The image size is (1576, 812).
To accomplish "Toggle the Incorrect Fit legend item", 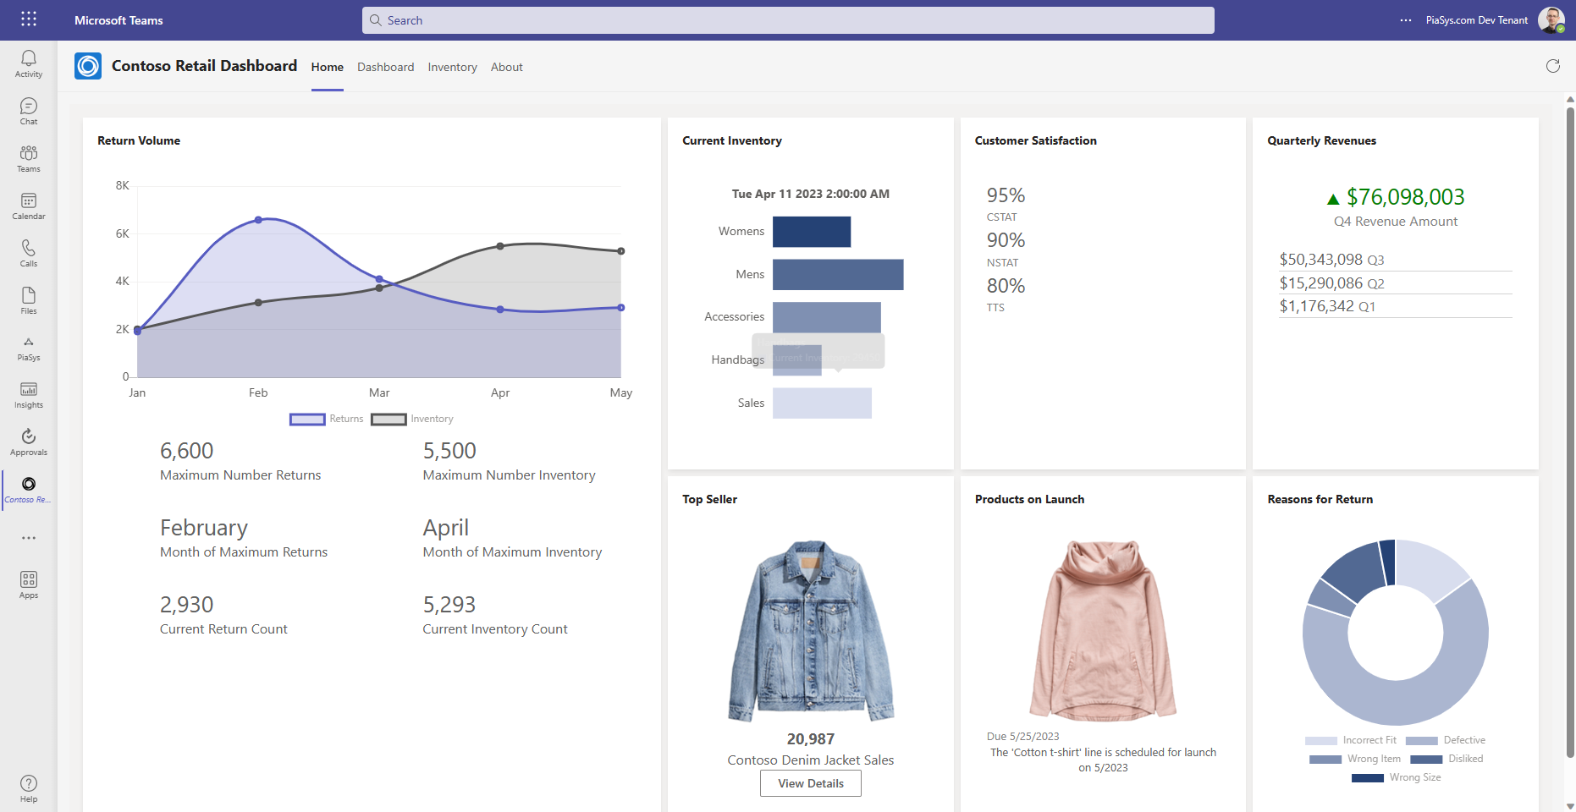I will (x=1351, y=740).
